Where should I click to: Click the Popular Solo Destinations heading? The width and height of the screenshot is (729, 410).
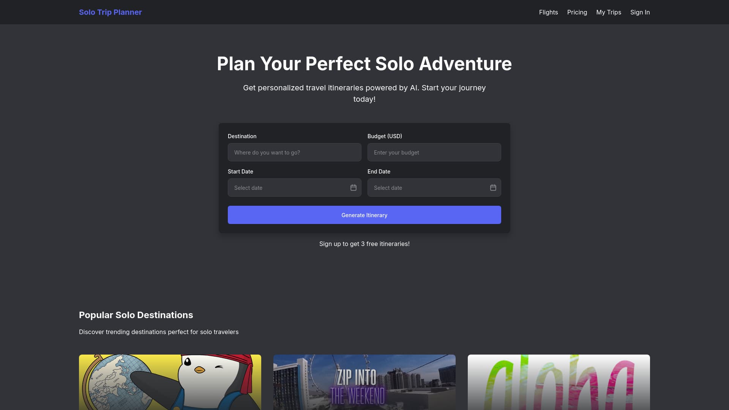click(x=136, y=315)
